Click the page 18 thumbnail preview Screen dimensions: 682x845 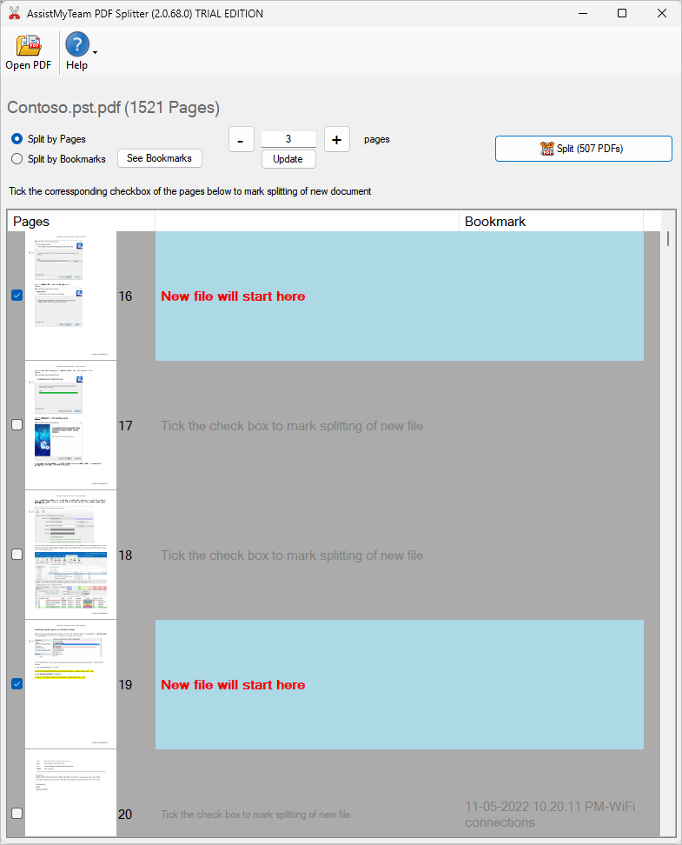point(70,555)
